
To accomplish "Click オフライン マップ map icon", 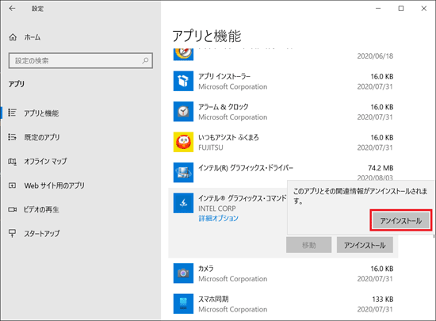I will pyautogui.click(x=12, y=161).
